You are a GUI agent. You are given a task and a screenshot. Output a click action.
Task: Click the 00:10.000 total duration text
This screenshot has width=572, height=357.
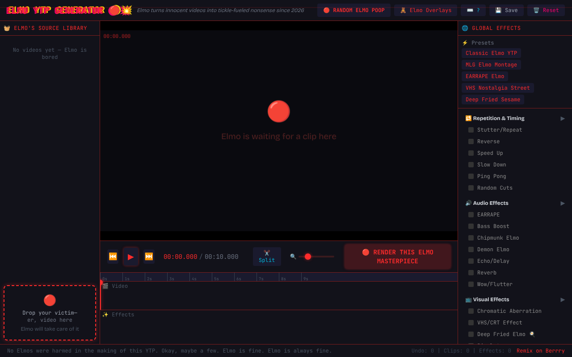[222, 257]
